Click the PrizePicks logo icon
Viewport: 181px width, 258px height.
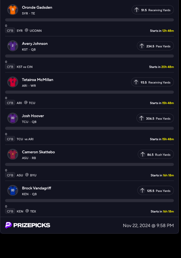point(9,225)
